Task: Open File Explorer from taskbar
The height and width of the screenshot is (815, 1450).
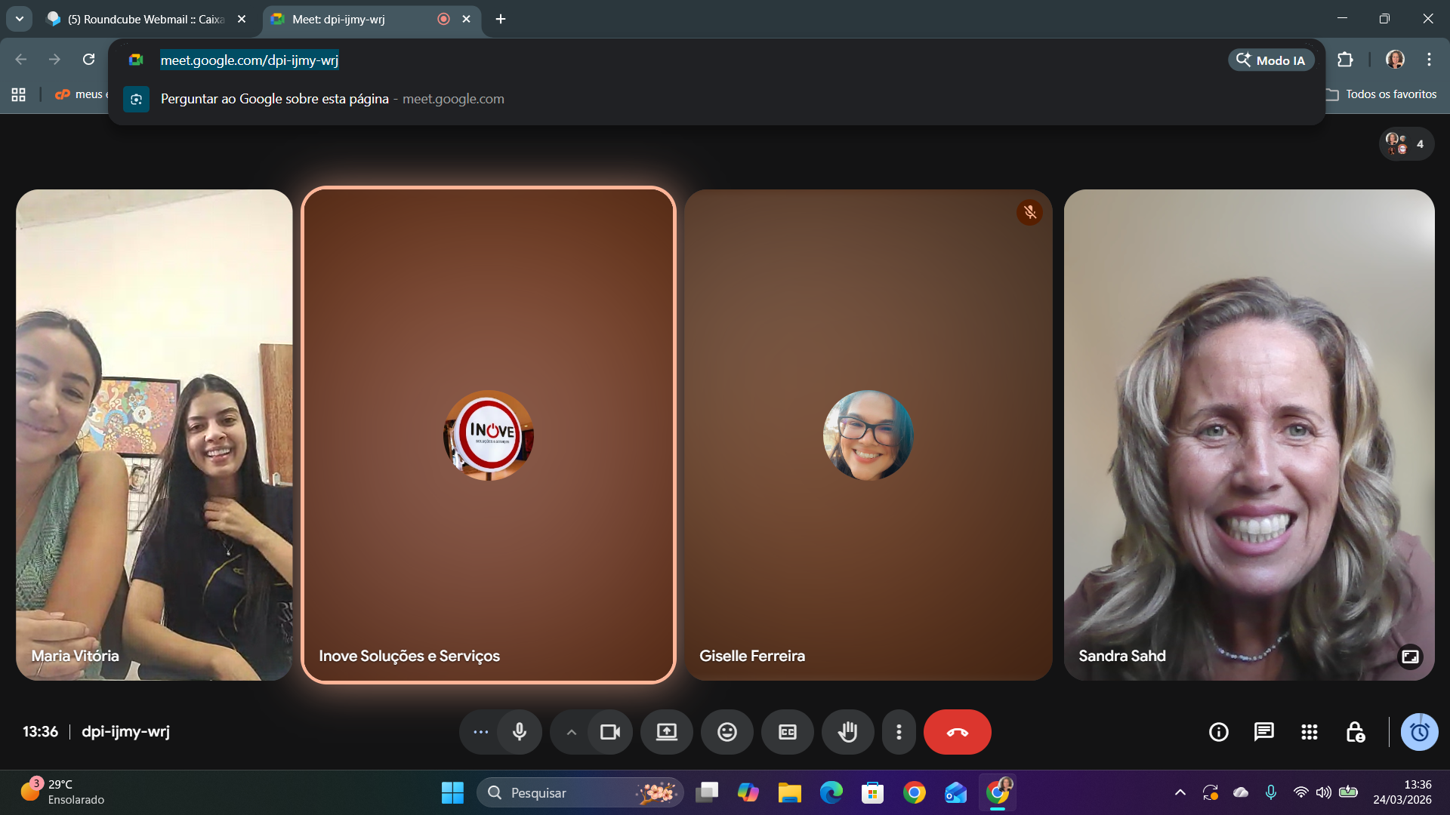Action: click(x=789, y=792)
